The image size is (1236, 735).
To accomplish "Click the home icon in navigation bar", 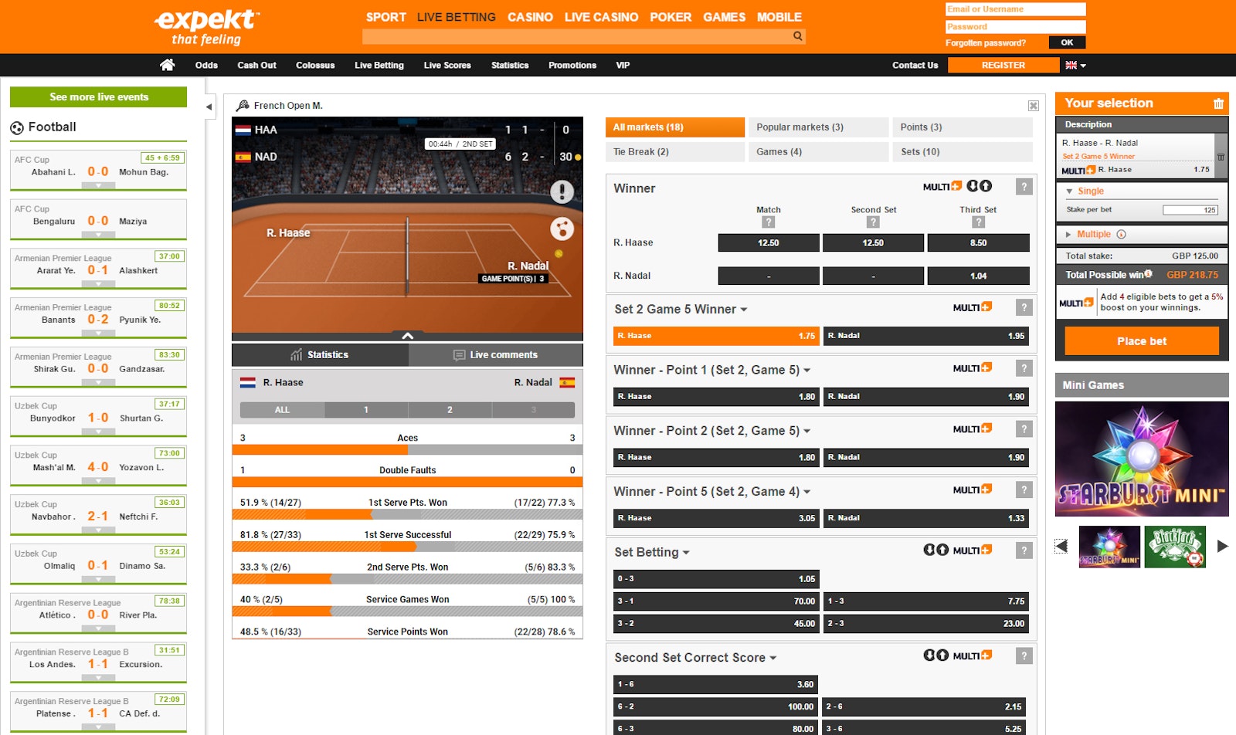I will coord(167,65).
